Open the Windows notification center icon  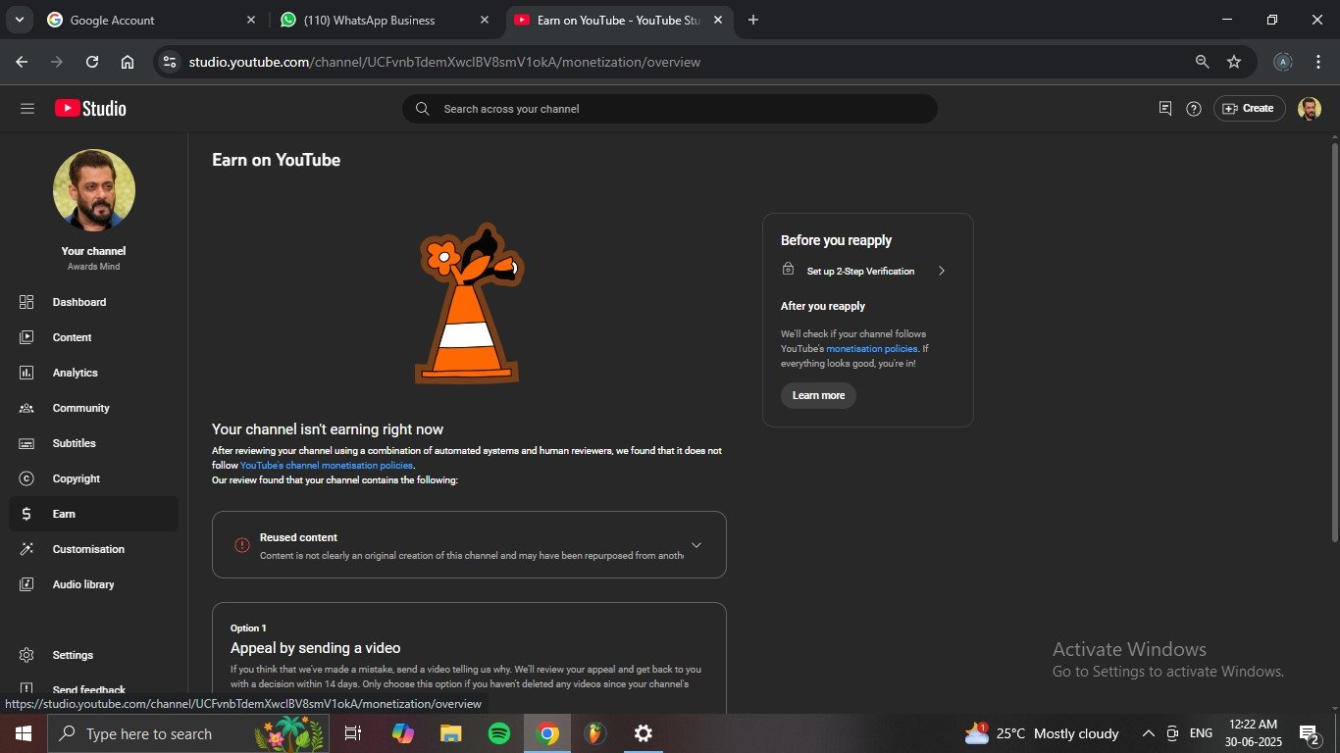tap(1310, 733)
